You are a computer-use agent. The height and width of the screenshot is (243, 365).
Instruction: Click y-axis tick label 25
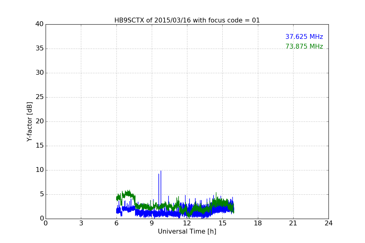tap(39, 97)
